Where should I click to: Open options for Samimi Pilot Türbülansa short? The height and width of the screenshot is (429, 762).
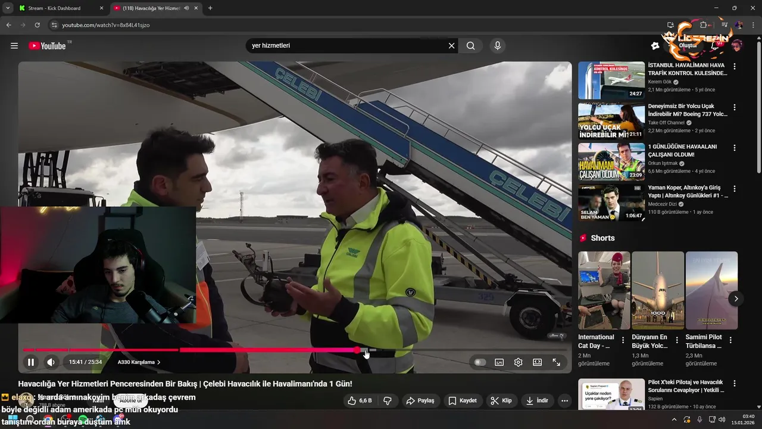pyautogui.click(x=730, y=340)
